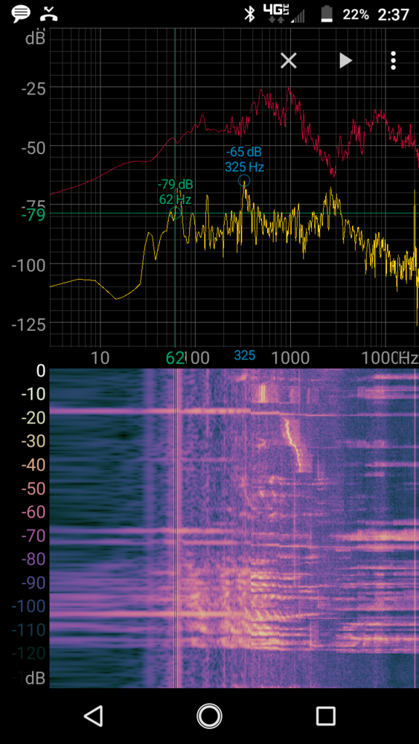Tap the -25 dB axis label
Screen dimensions: 419x744
(33, 89)
